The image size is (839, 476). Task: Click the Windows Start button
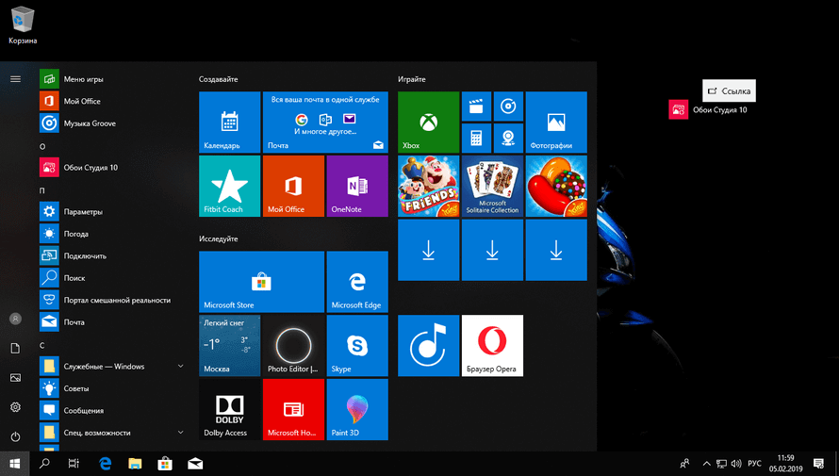pos(15,464)
